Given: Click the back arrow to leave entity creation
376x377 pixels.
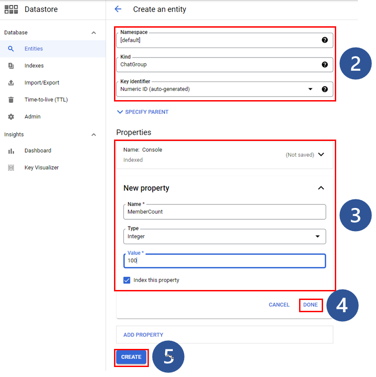Looking at the screenshot, I should point(118,9).
